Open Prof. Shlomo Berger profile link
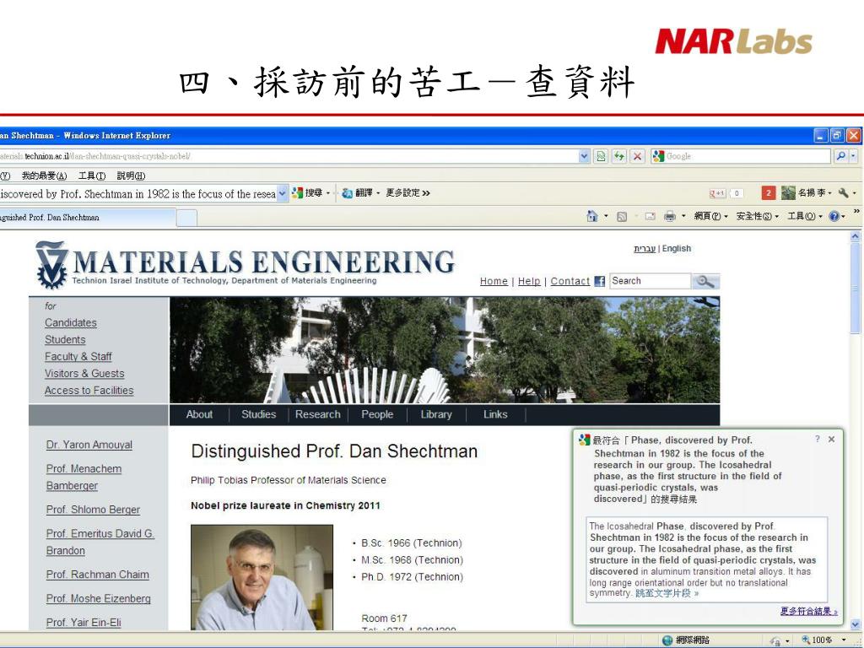 (x=93, y=510)
